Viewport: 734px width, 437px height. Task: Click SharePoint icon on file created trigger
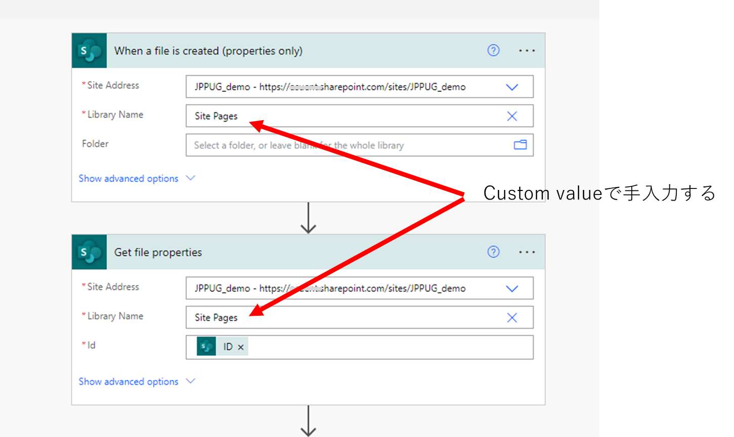(89, 51)
